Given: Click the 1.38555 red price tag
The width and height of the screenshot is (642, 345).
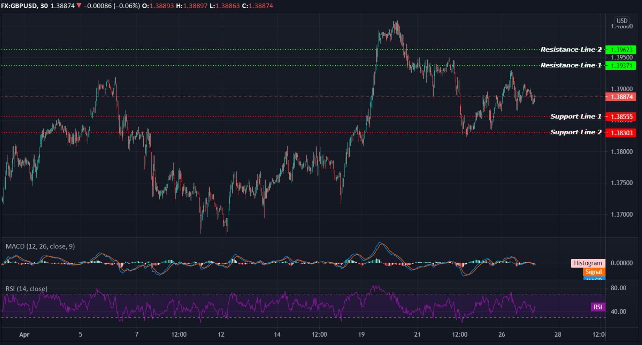Looking at the screenshot, I should tap(621, 117).
